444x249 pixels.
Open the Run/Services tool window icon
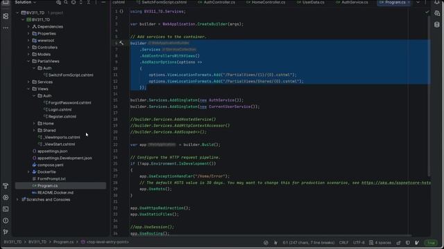(x=6, y=197)
